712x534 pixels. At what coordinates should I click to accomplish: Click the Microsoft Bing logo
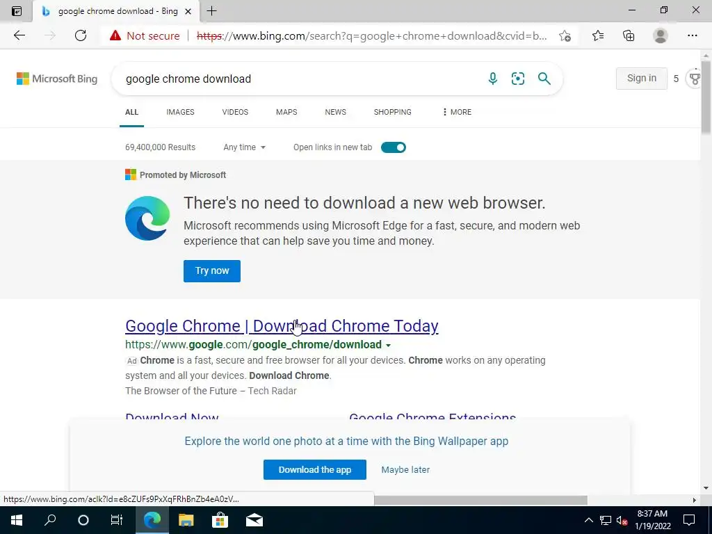[57, 79]
